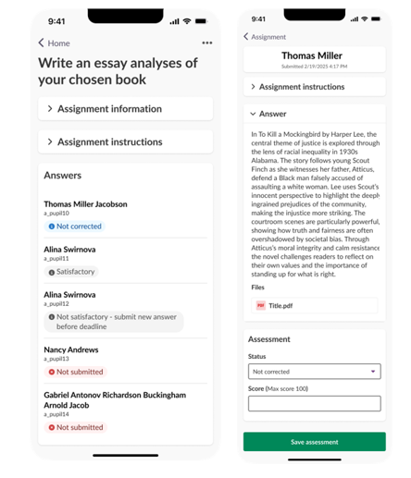Expand the Assignment information section
This screenshot has width=411, height=478.
(125, 109)
